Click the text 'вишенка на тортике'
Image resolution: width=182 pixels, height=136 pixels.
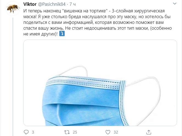[x=85, y=11]
